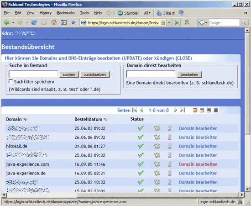Sort by Domain column arrow
251x206 pixels.
pos(25,119)
